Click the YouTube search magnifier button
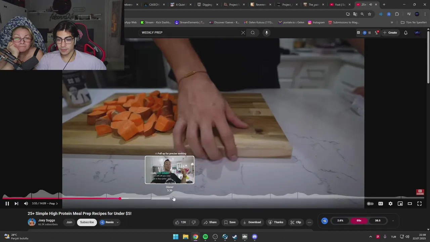 253,33
